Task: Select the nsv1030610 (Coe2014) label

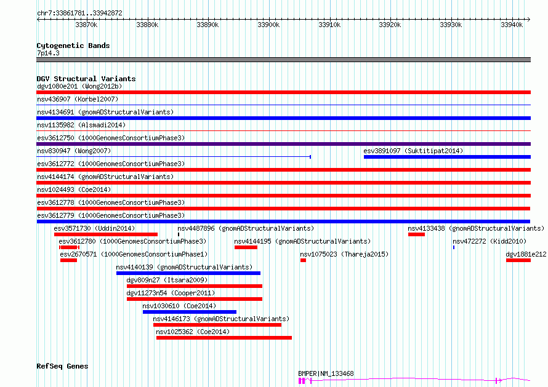Action: tap(179, 306)
